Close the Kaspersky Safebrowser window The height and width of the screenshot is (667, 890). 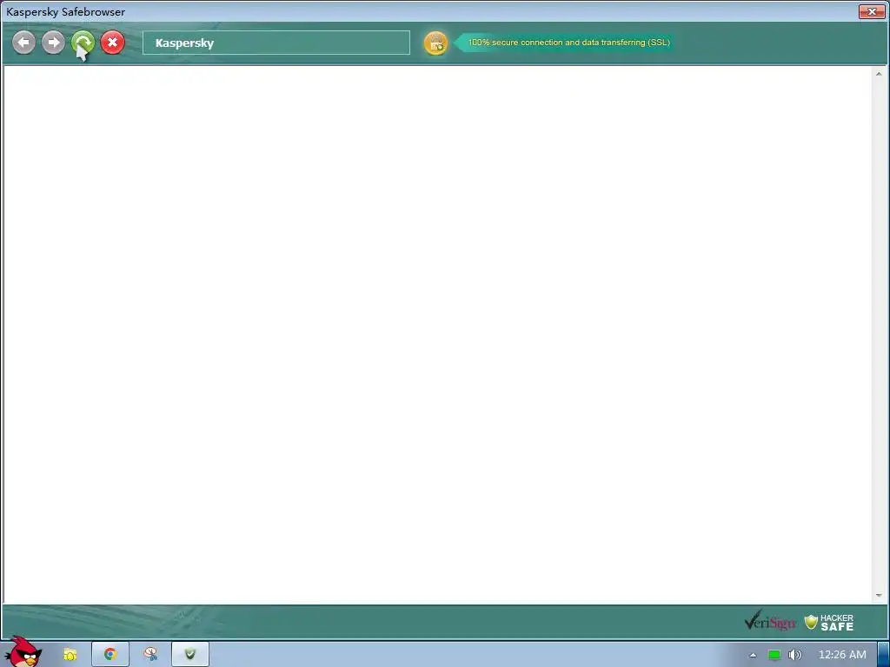point(871,11)
